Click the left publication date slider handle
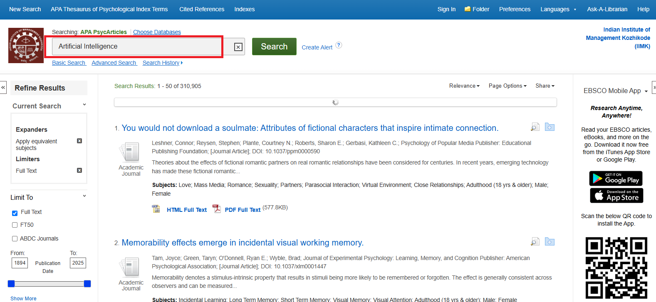Viewport: 656px width, 302px height. [11, 284]
